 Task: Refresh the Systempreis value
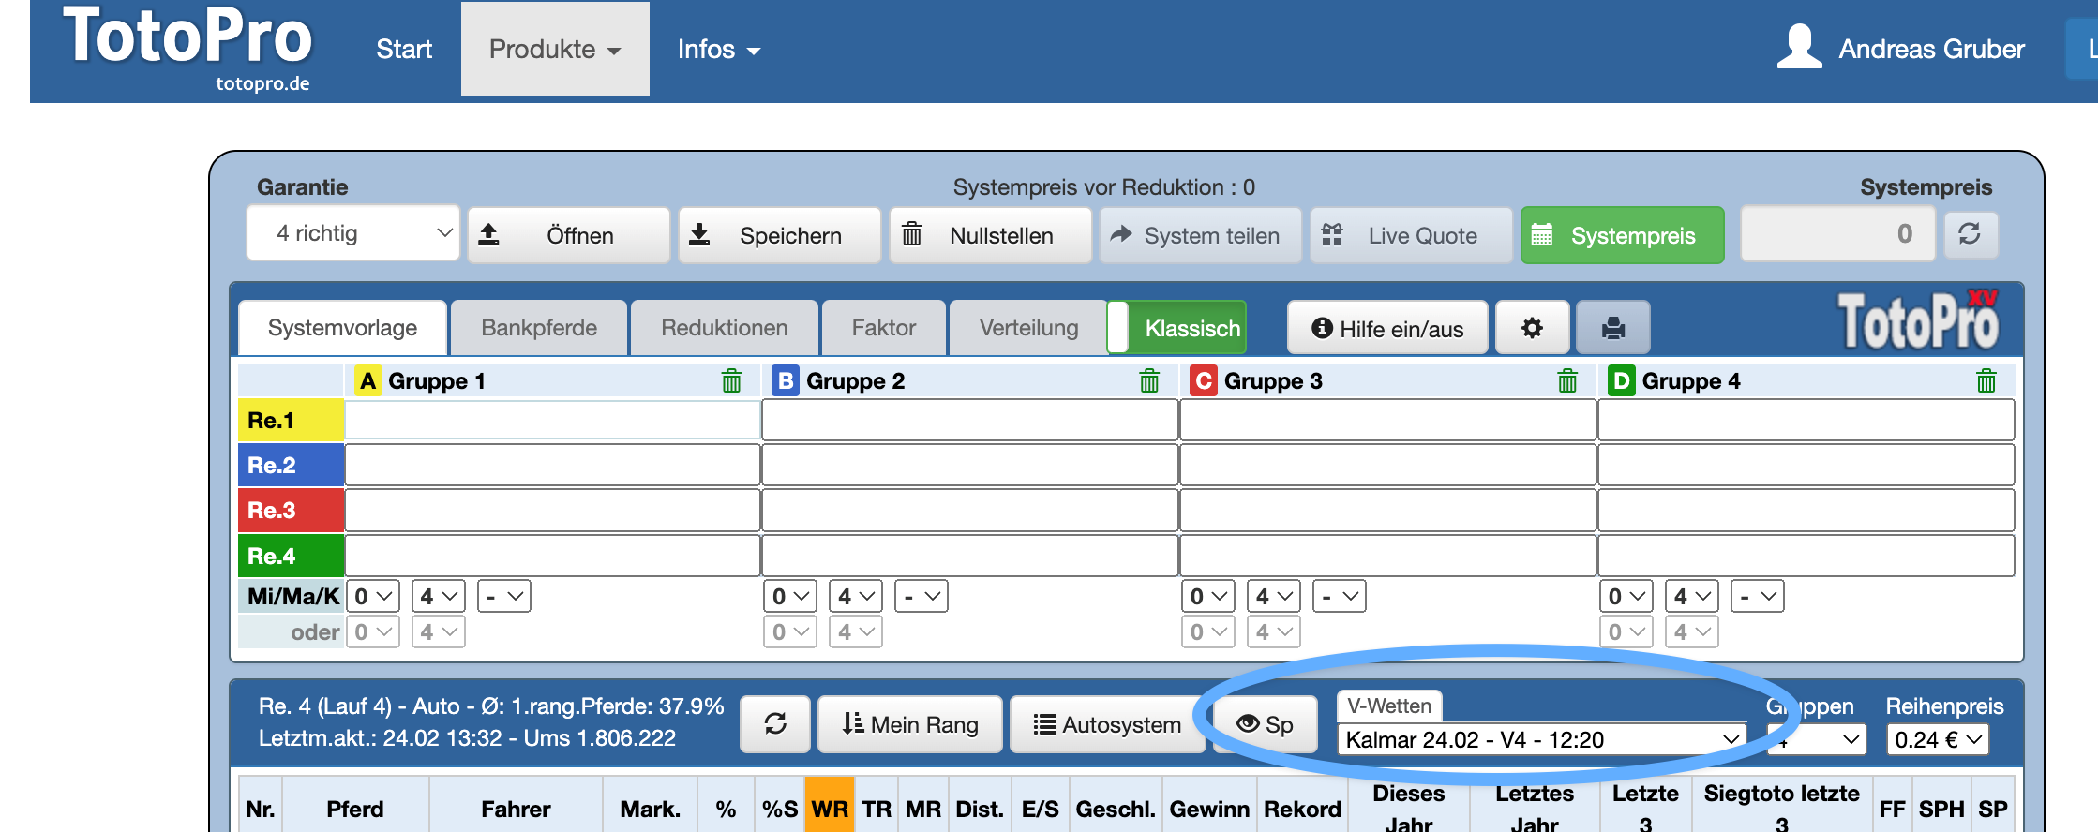[x=1970, y=234]
